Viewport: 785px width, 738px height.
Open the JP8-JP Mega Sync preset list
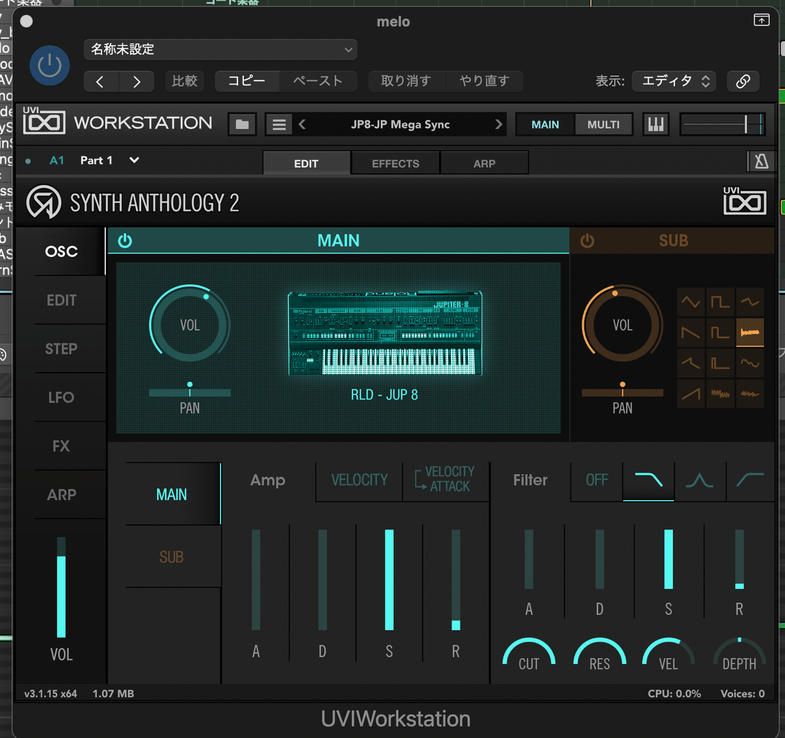[x=400, y=124]
